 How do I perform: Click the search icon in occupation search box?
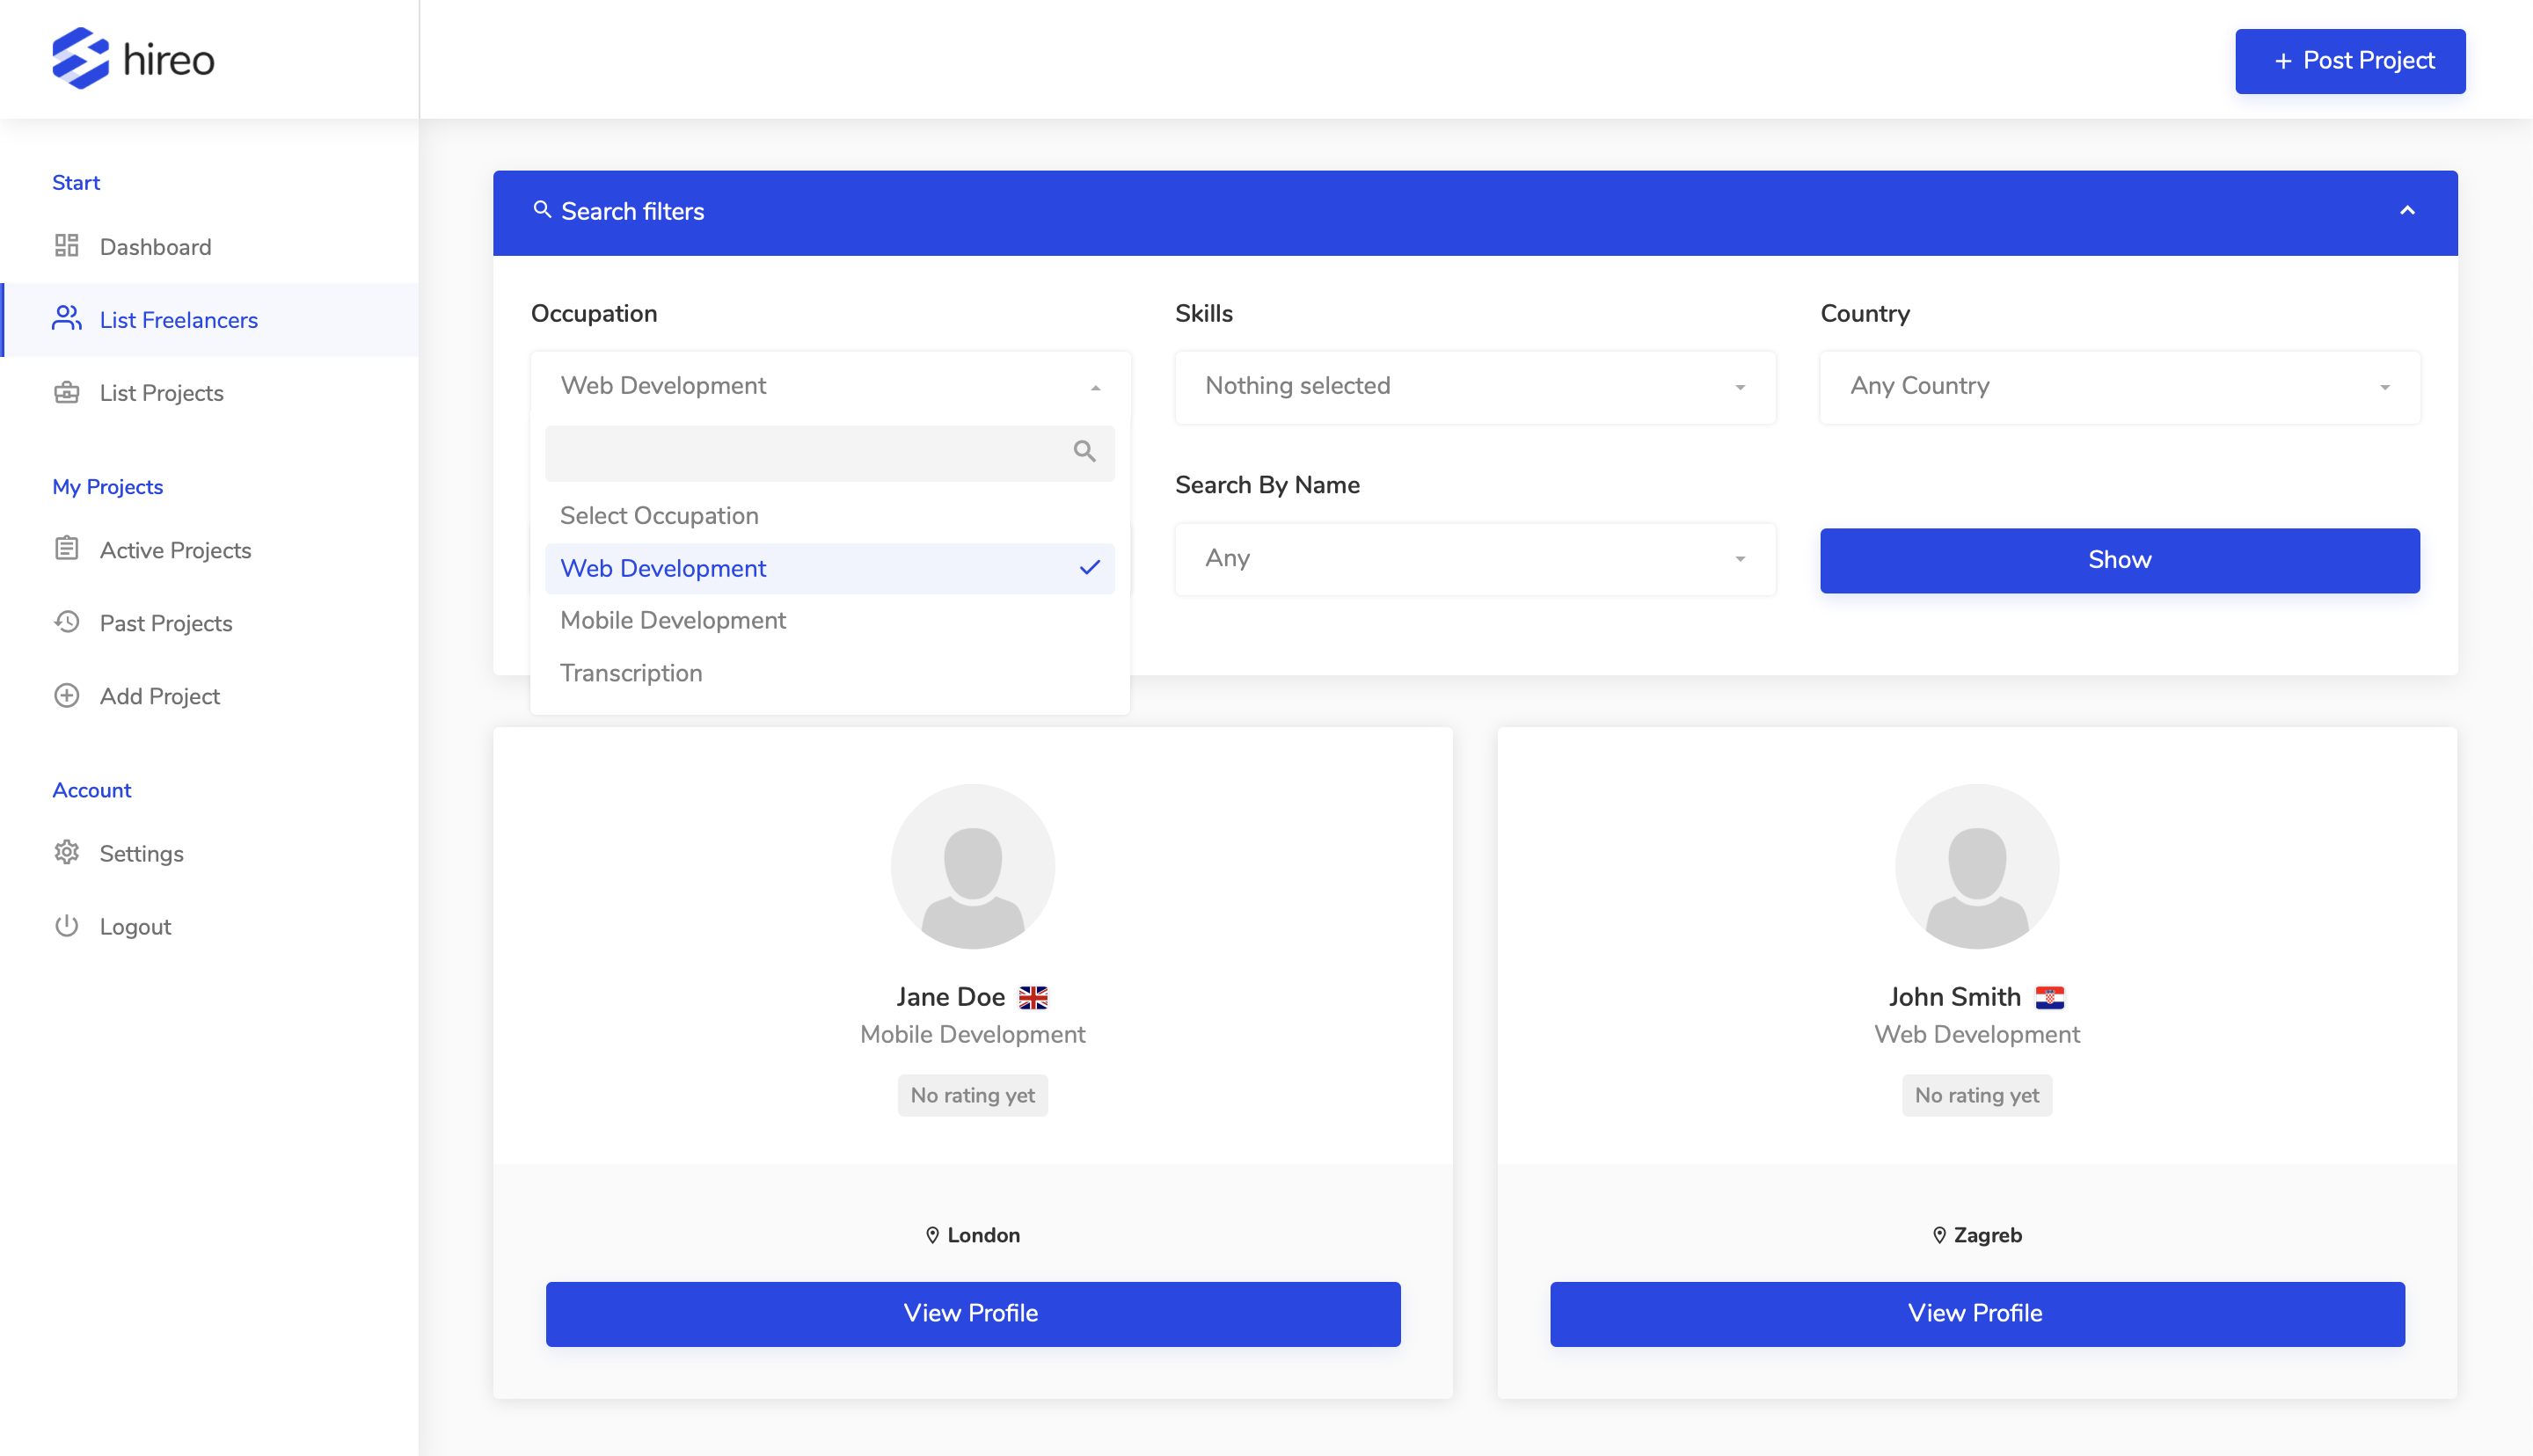(x=1084, y=452)
